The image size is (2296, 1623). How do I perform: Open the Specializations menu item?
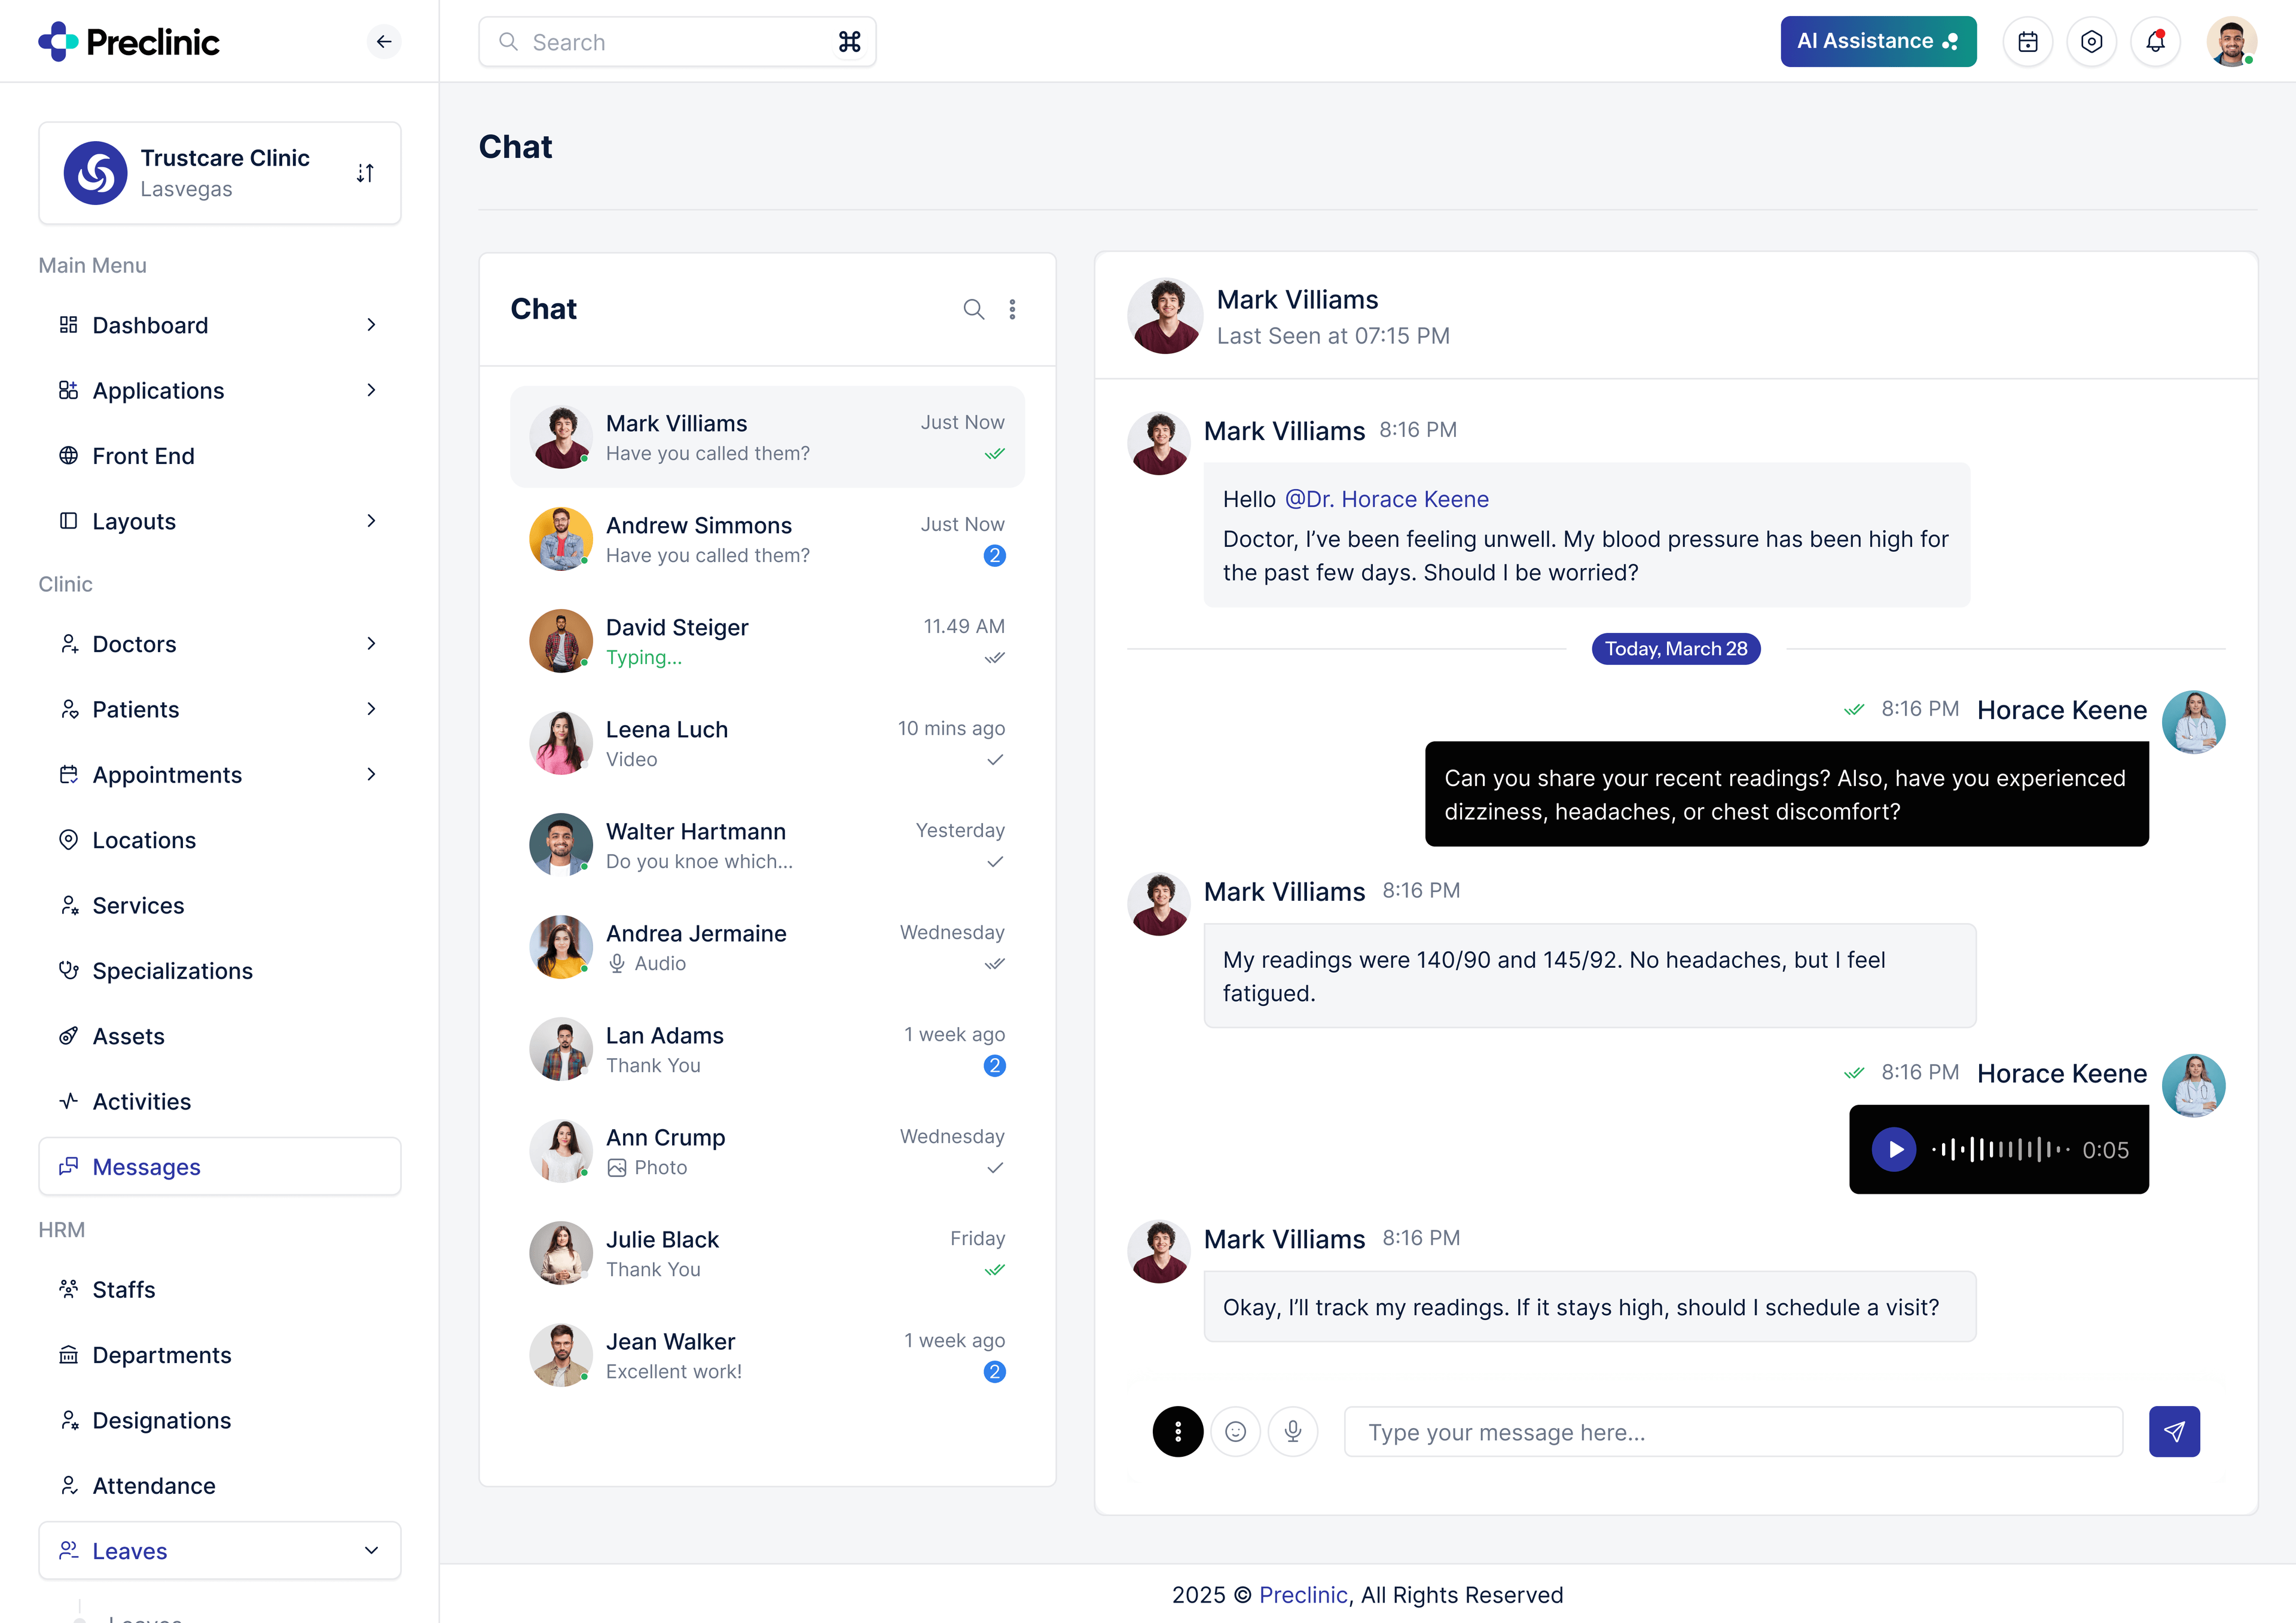[219, 971]
